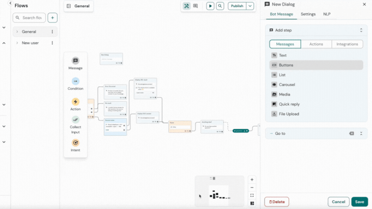Image resolution: width=372 pixels, height=209 pixels.
Task: Toggle the build tools mode button
Action: click(187, 6)
